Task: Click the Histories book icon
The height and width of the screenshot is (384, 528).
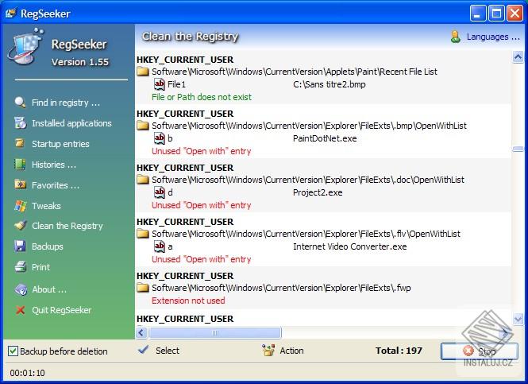Action: [20, 165]
